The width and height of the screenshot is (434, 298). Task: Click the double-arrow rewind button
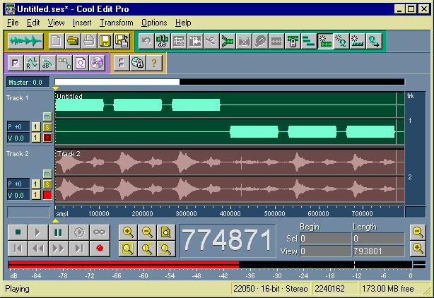(38, 249)
